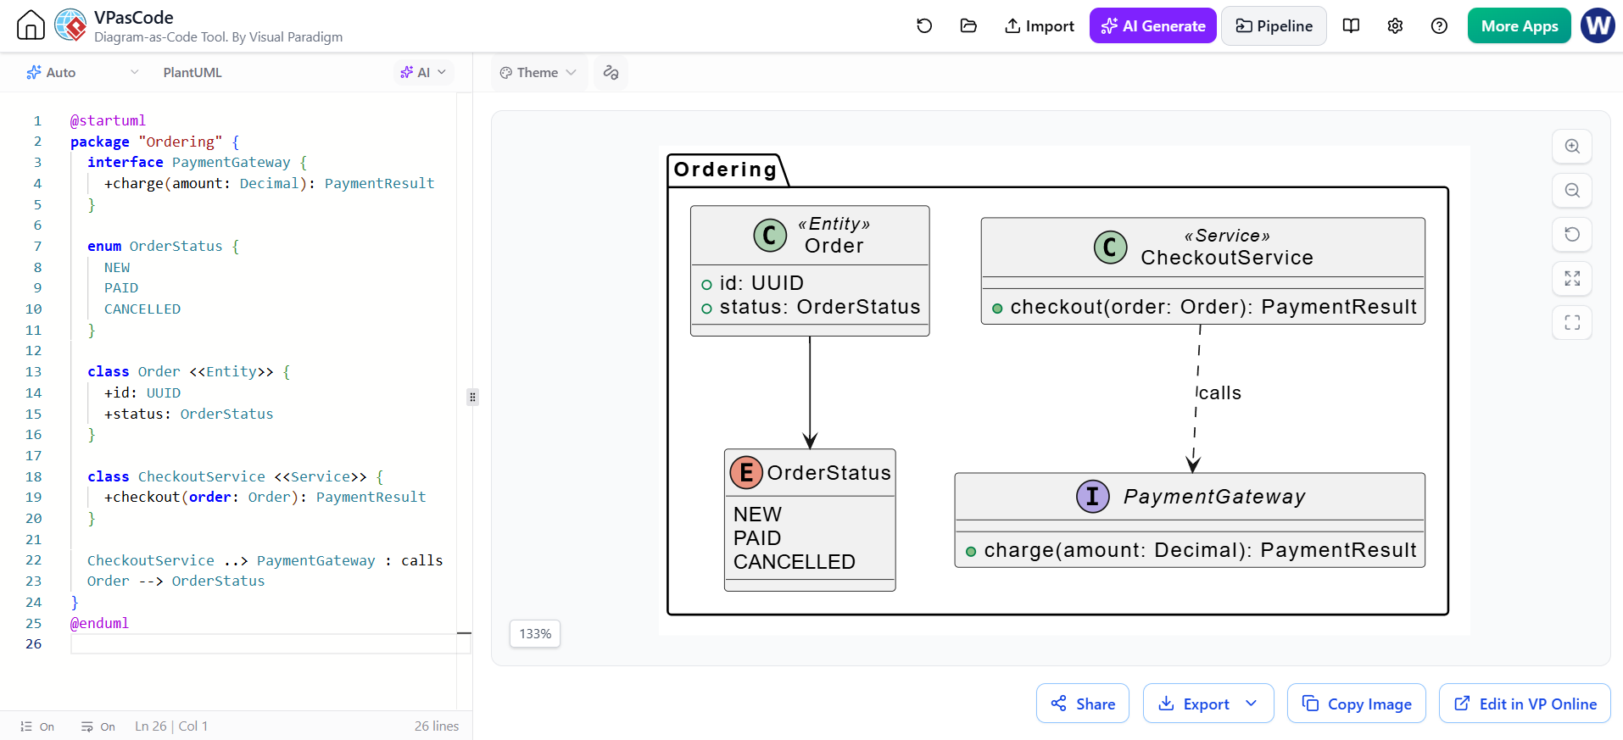Reset the diagram view
The width and height of the screenshot is (1623, 740).
(1572, 235)
